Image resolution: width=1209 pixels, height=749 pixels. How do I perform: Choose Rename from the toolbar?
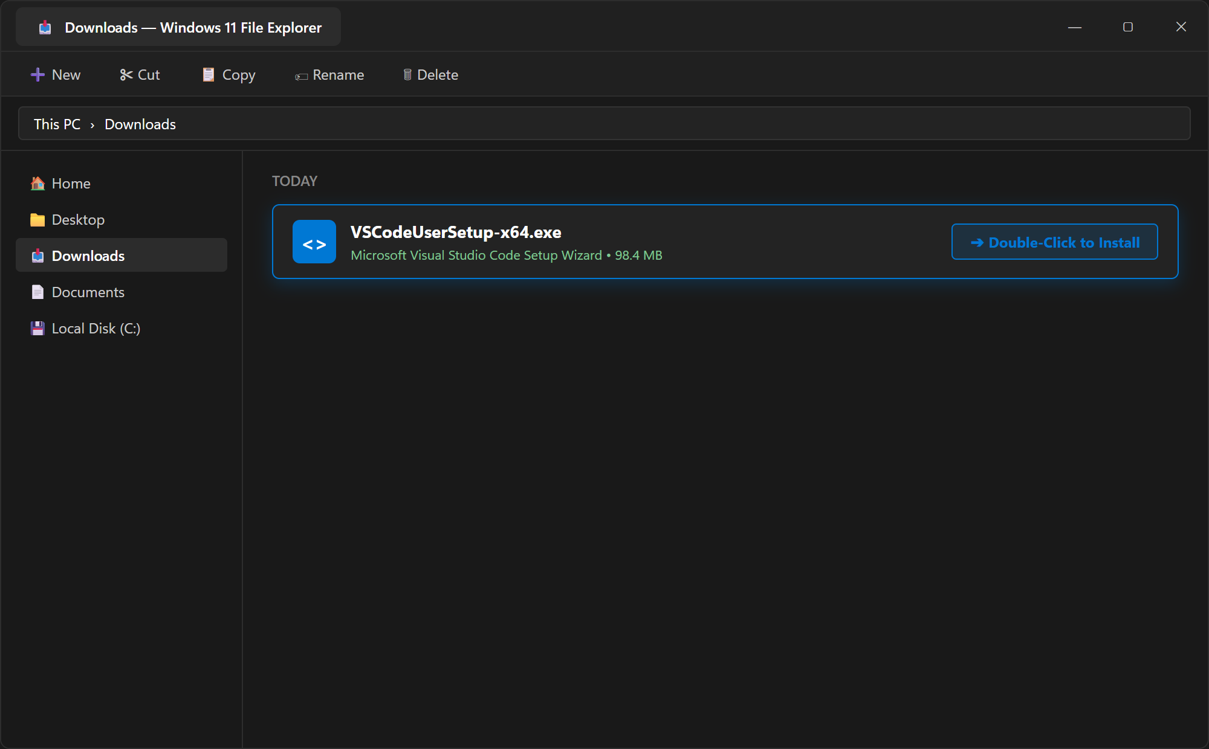click(329, 74)
